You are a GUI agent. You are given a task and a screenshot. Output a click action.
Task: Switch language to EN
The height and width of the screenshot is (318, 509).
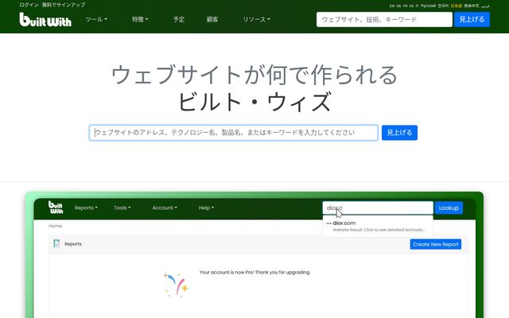(x=392, y=6)
